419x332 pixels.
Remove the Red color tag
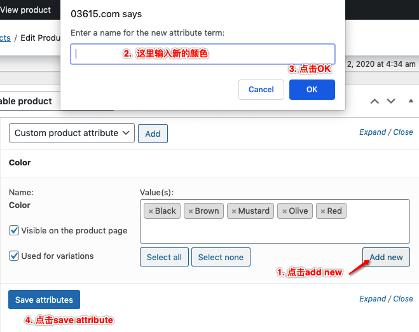coord(323,211)
